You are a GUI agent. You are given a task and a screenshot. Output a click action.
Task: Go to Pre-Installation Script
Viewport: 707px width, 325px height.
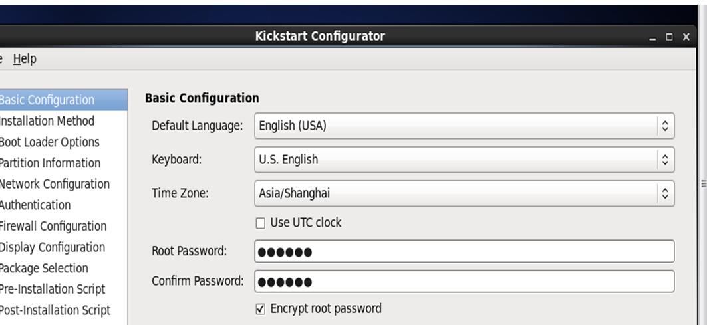point(63,289)
